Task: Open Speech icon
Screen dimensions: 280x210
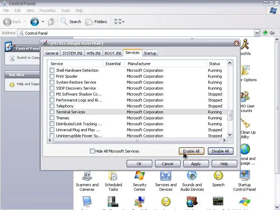Action: tap(218, 179)
